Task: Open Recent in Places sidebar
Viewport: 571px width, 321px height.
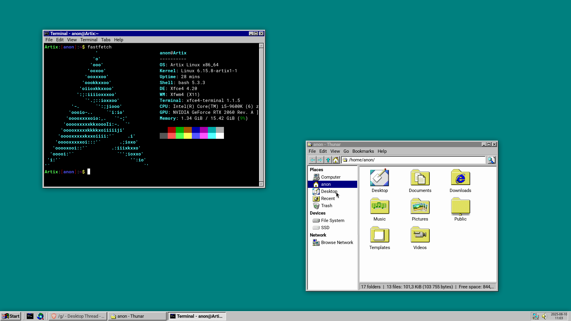Action: click(x=332, y=199)
